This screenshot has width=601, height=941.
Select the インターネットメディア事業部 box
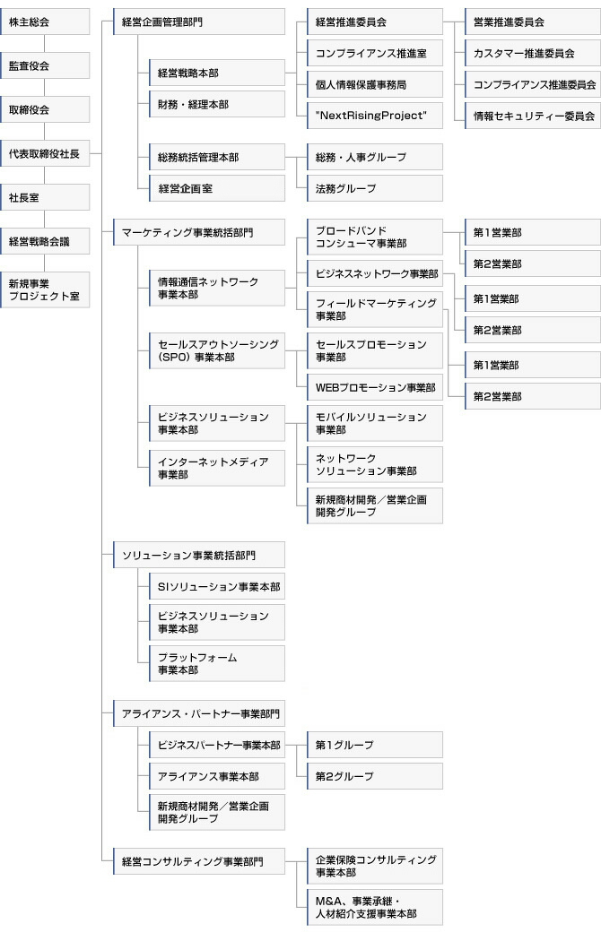tap(216, 468)
